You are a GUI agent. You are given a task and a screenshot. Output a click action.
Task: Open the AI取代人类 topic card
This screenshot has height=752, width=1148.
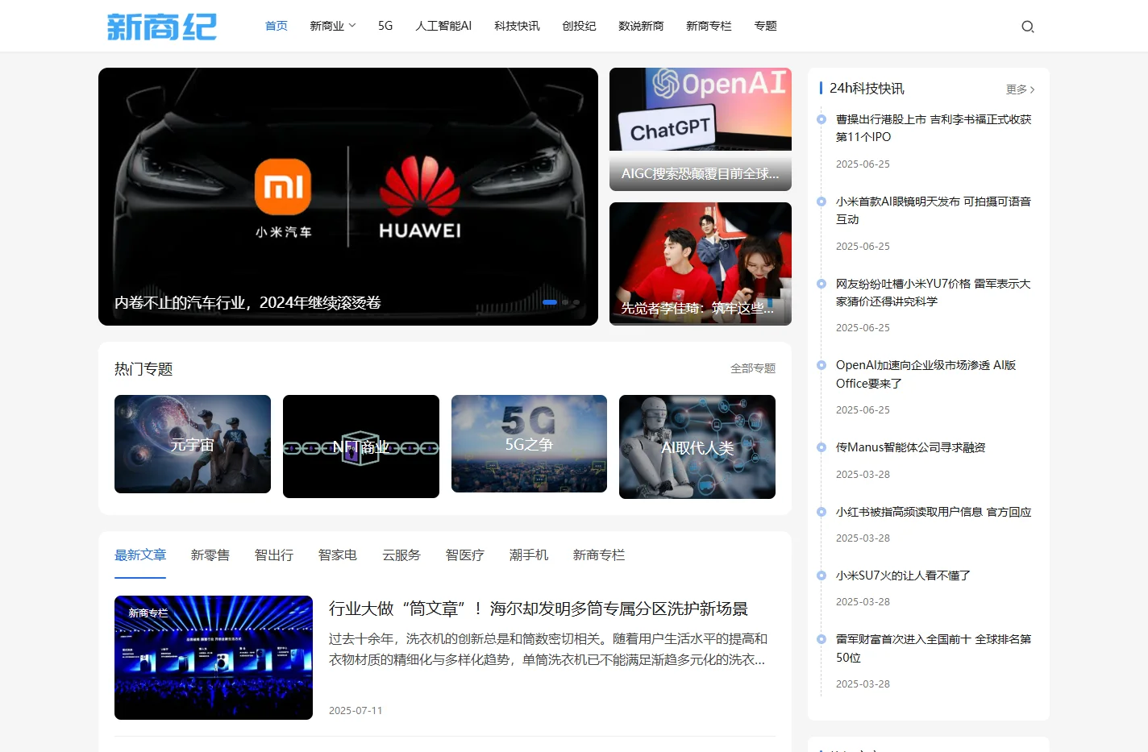tap(697, 447)
